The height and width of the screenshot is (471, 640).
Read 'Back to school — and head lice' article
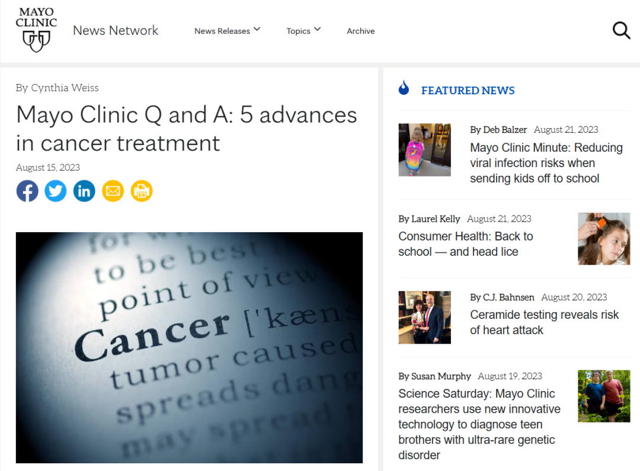tap(466, 244)
